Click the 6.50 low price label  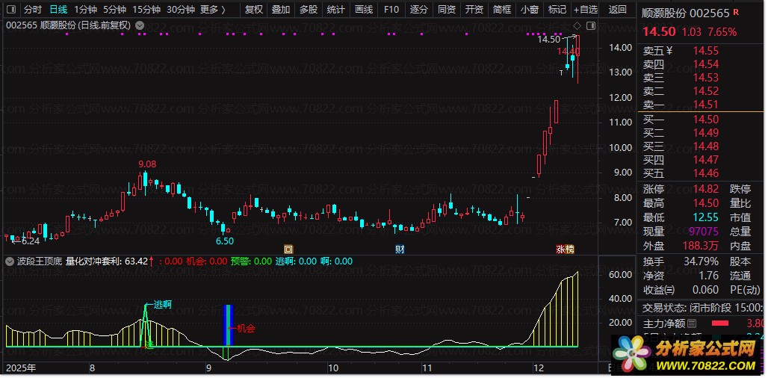[225, 241]
